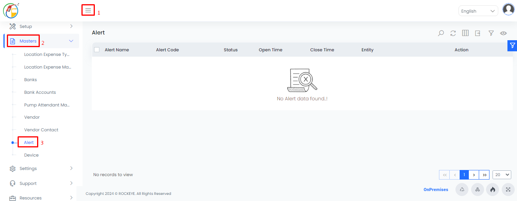Click the Masters document icon
The width and height of the screenshot is (517, 201).
tap(13, 41)
